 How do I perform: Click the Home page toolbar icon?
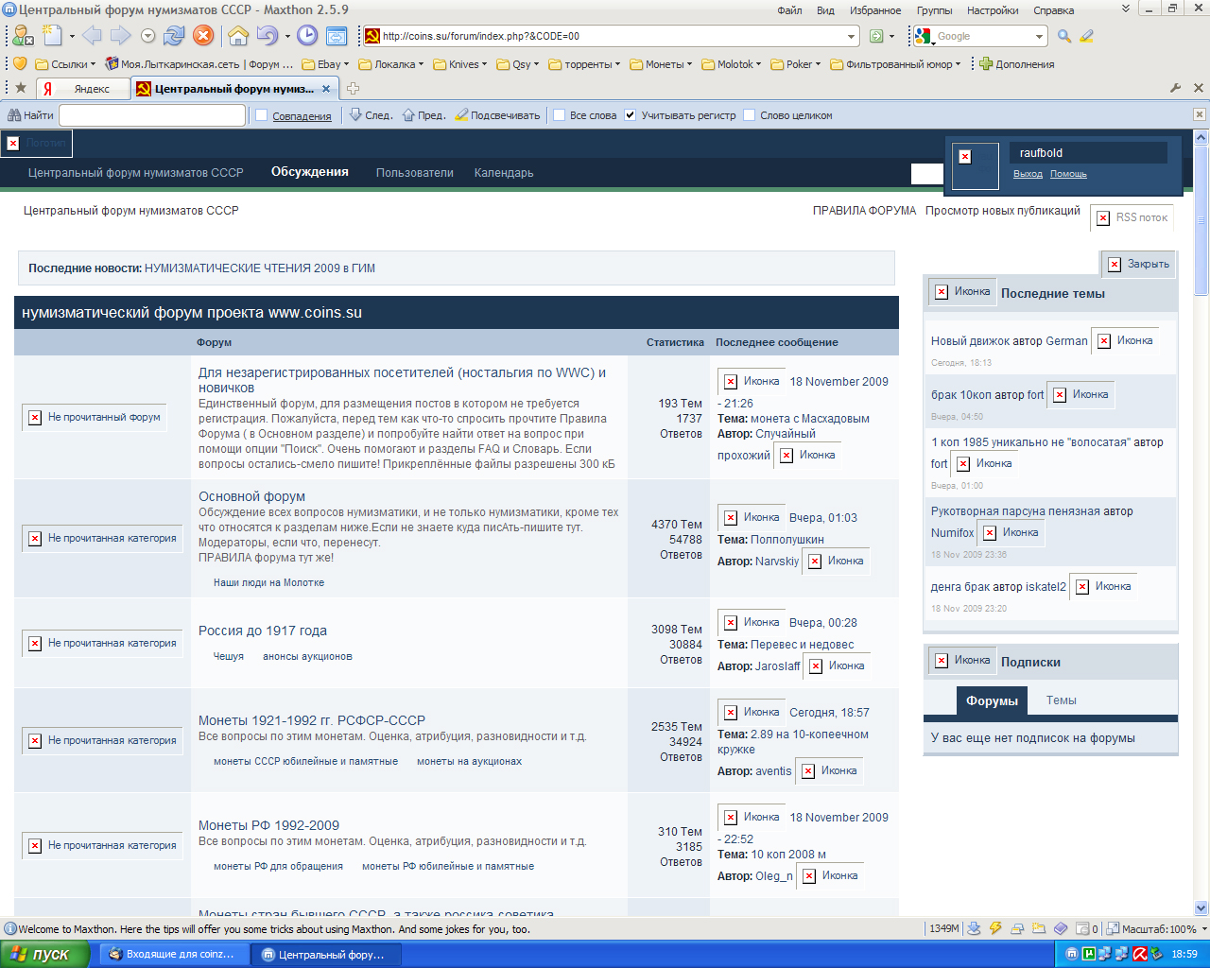coord(238,36)
